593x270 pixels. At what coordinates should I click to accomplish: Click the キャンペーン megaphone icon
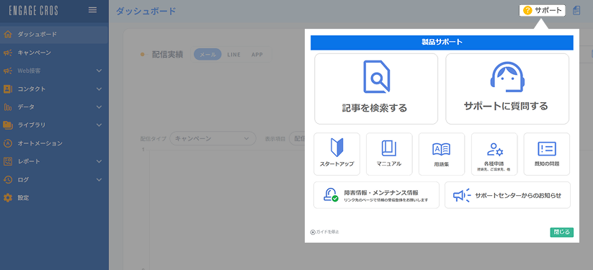7,53
